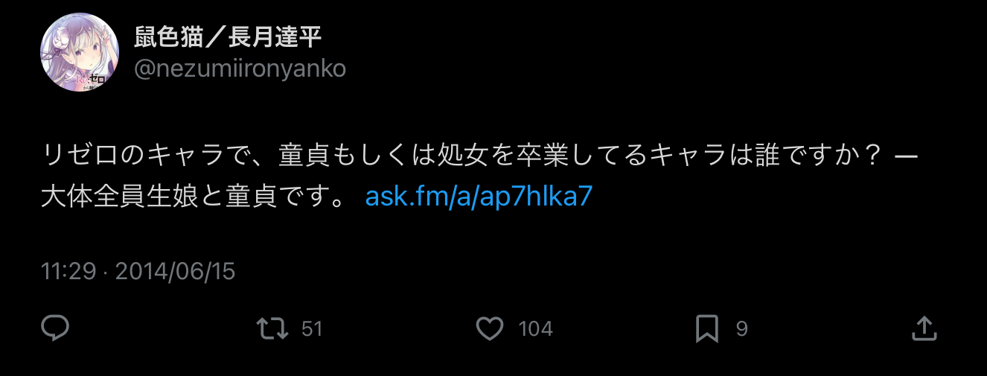Click the 11:29 post time
Viewport: 987px width, 376px height.
68,271
